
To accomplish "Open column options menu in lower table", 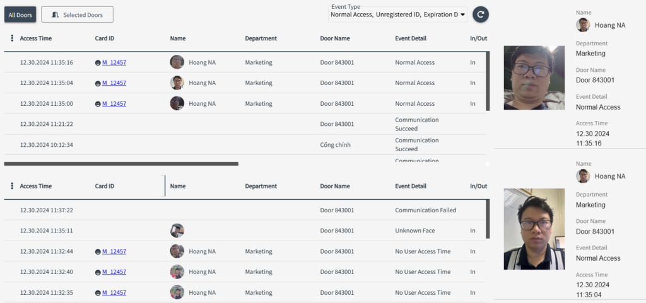I will click(12, 186).
